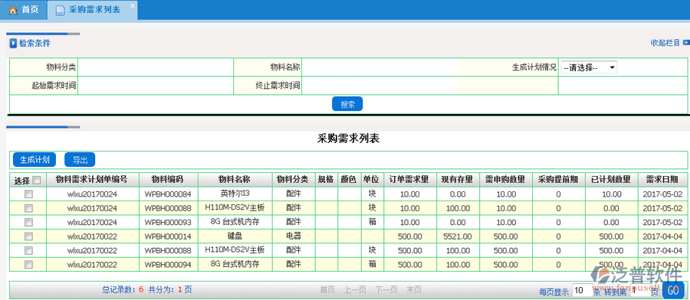Open the 生成计划情况 dropdown

pos(589,67)
